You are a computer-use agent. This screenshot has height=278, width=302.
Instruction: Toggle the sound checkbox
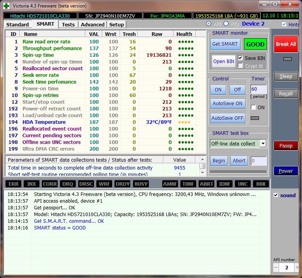point(276,195)
